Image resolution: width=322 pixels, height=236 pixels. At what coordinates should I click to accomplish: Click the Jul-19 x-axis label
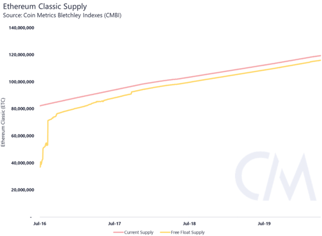pos(264,223)
